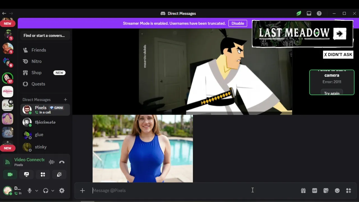The height and width of the screenshot is (202, 359).
Task: Expand microphone input options chevron
Action: pyautogui.click(x=36, y=190)
